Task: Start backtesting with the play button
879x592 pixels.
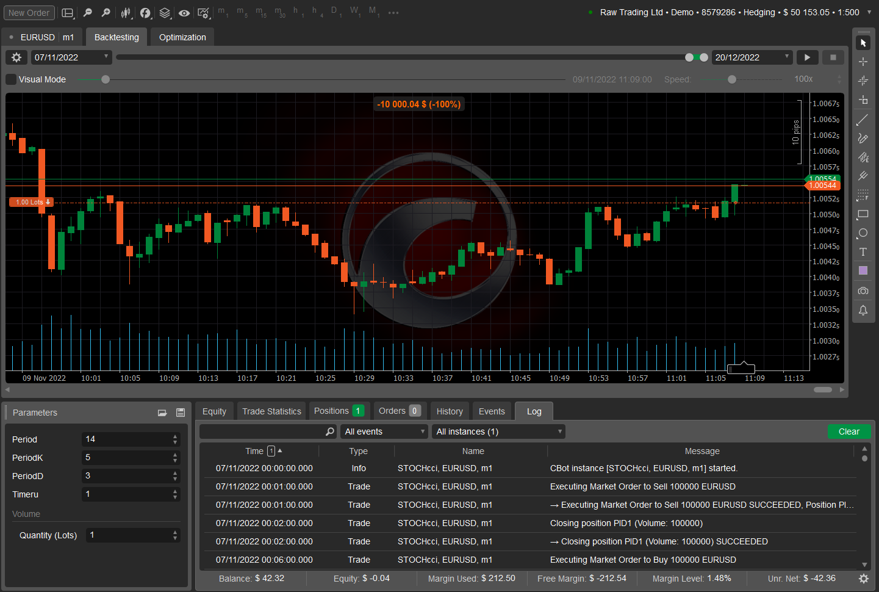Action: 807,57
